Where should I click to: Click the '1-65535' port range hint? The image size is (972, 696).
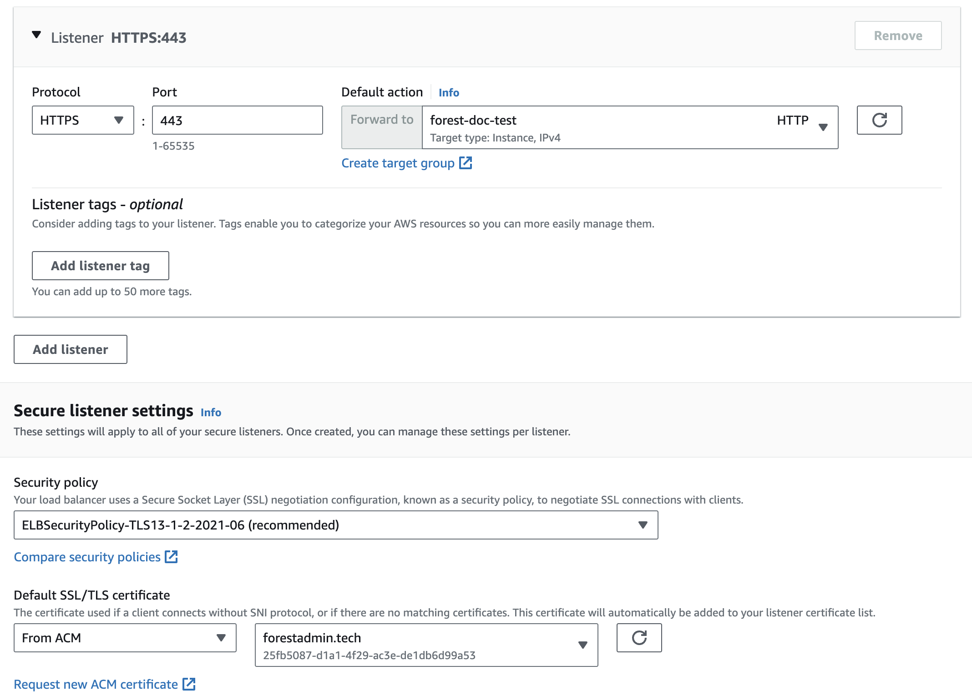tap(173, 146)
